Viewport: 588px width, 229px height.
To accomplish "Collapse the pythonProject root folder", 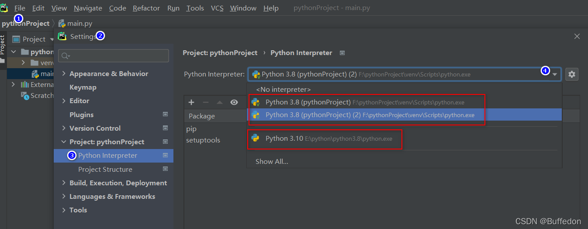I will click(x=13, y=52).
